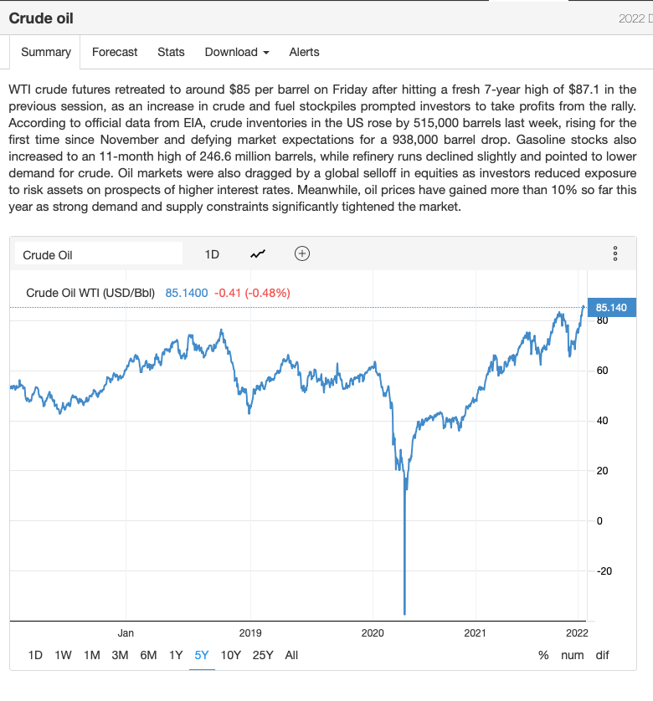Show All historical data range
Screen dimensions: 653x701
[x=291, y=655]
